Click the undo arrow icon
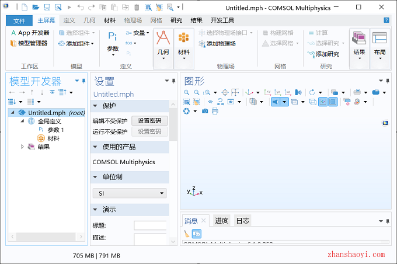 pos(80,7)
